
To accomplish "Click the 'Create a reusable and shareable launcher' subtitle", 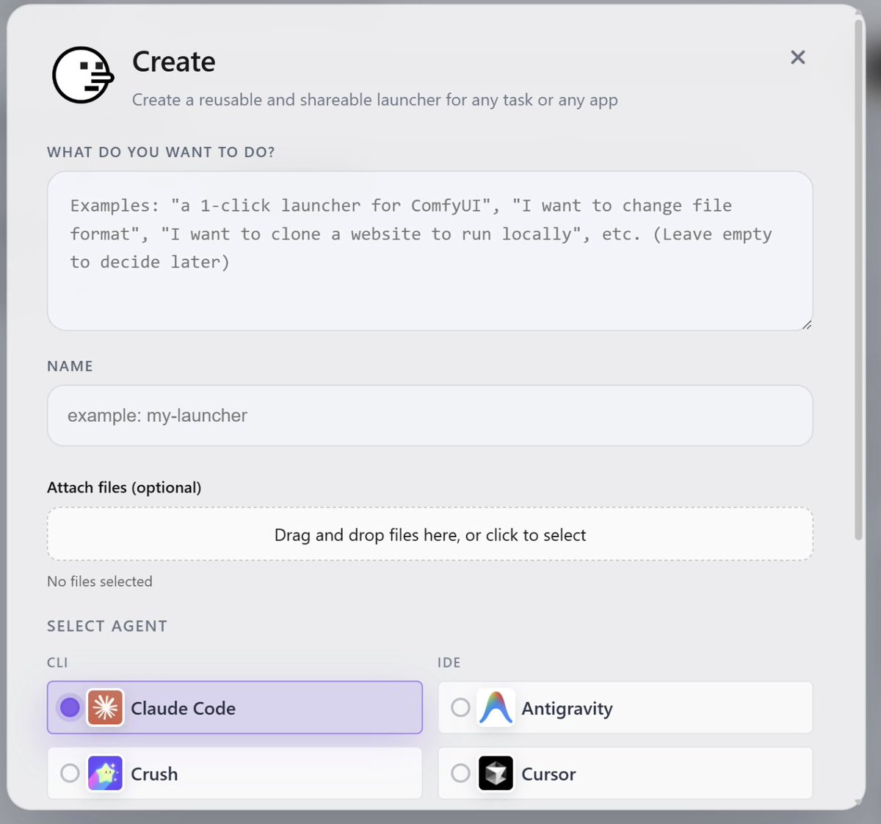I will coord(374,100).
